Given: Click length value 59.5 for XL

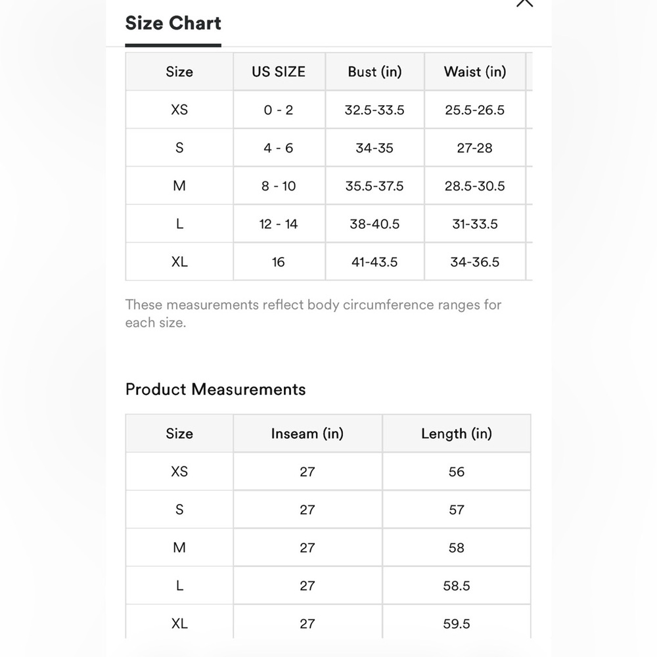Looking at the screenshot, I should pyautogui.click(x=457, y=624).
